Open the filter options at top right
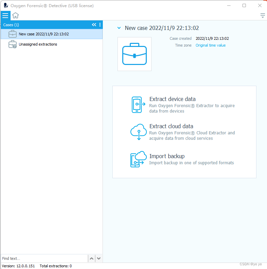This screenshot has height=269, width=267. pyautogui.click(x=263, y=16)
